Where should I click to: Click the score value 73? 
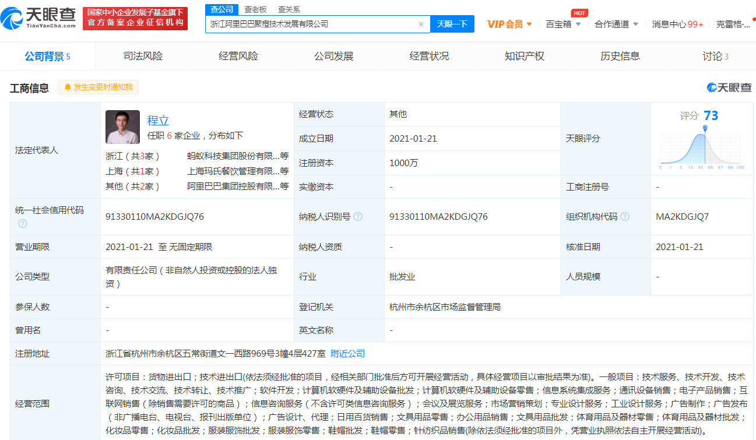(x=711, y=115)
